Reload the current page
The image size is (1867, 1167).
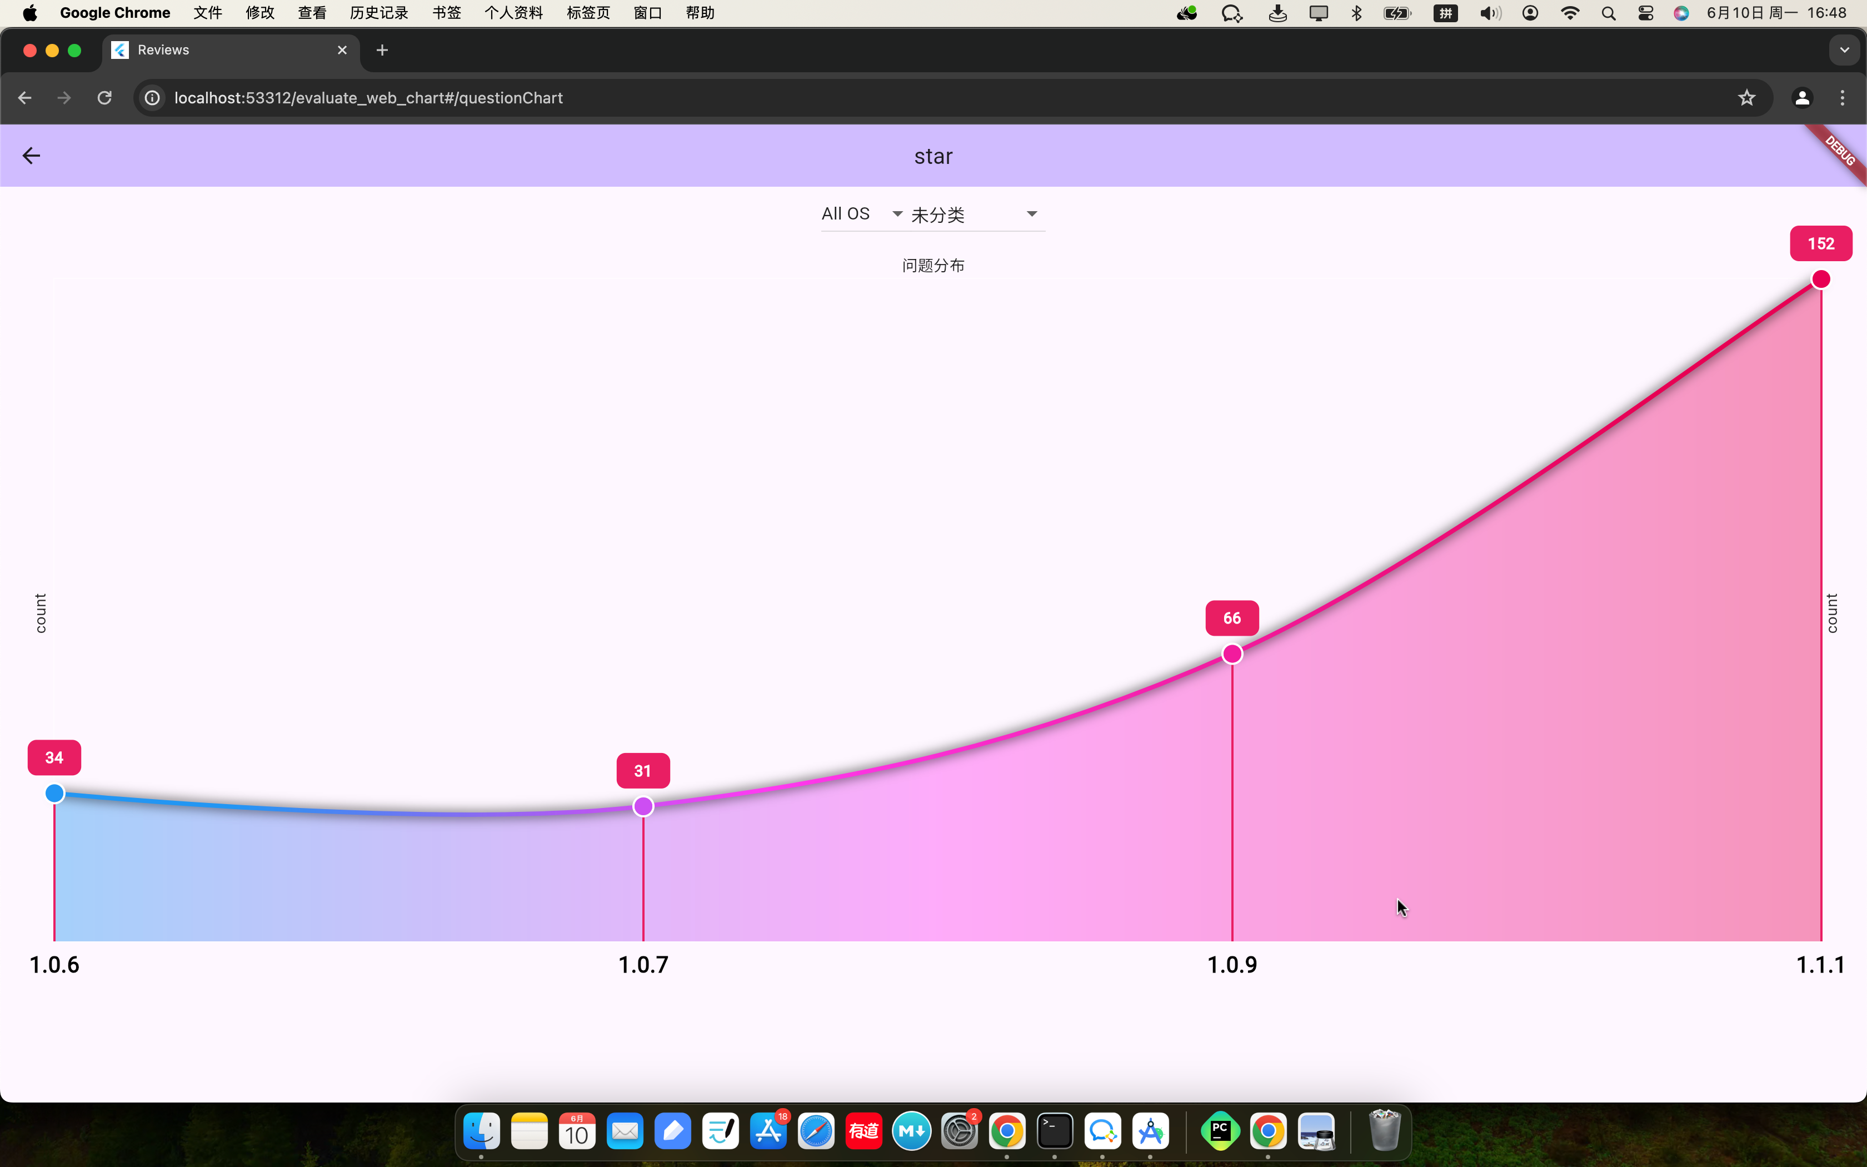tap(104, 98)
